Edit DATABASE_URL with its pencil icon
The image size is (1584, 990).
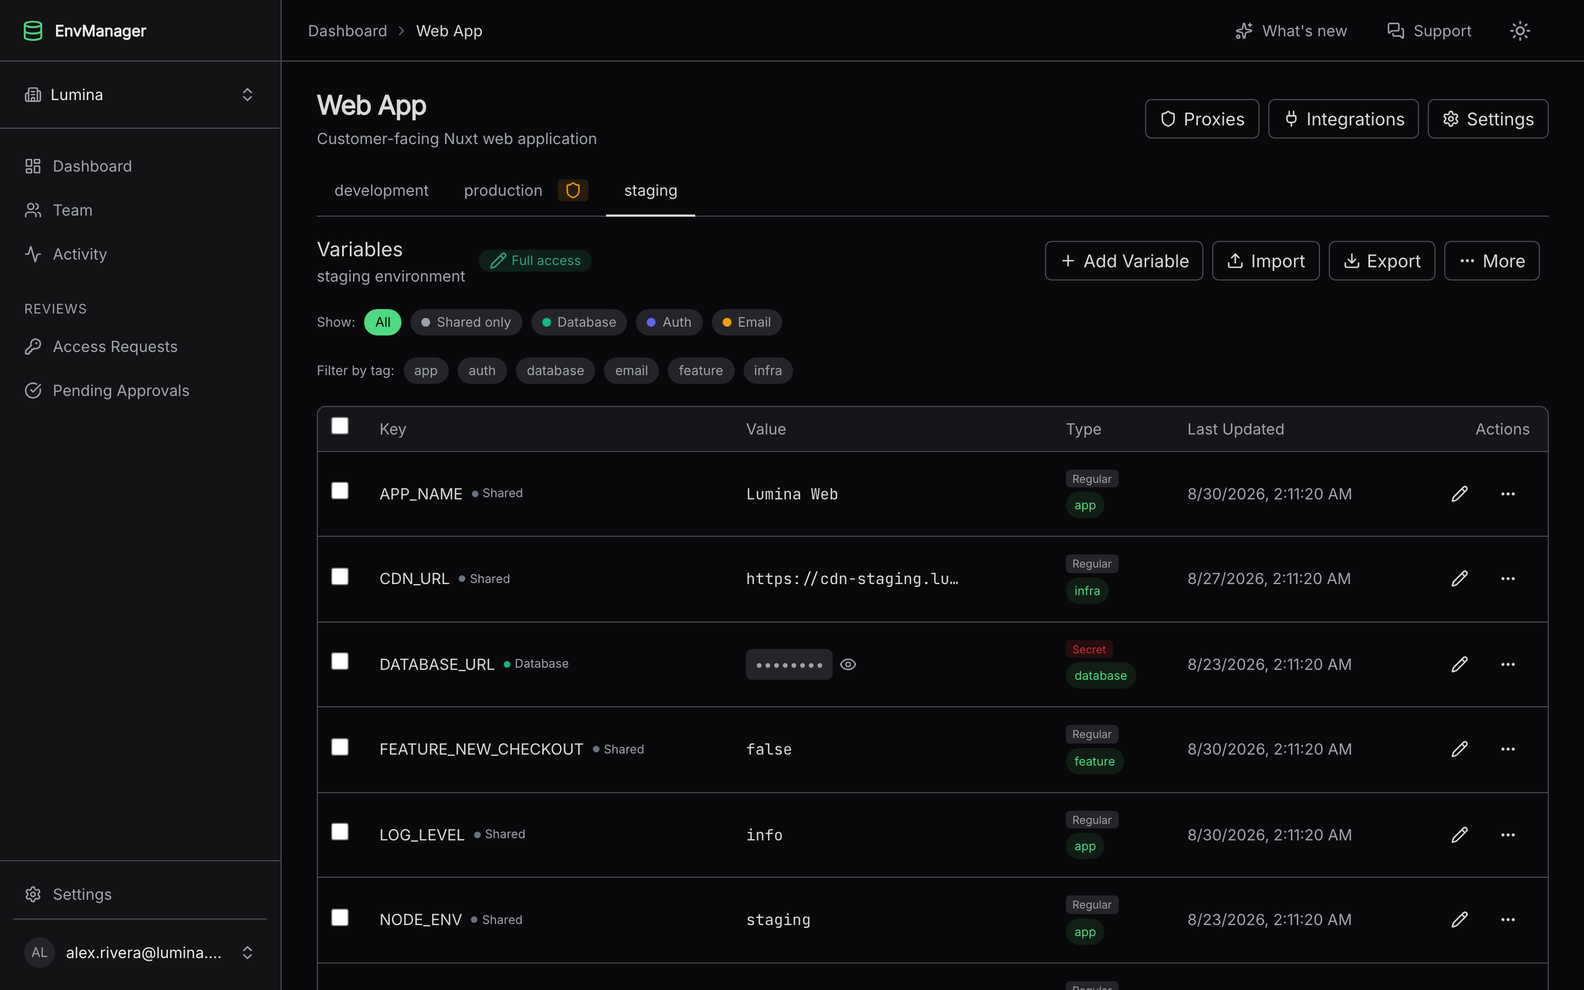click(x=1459, y=664)
